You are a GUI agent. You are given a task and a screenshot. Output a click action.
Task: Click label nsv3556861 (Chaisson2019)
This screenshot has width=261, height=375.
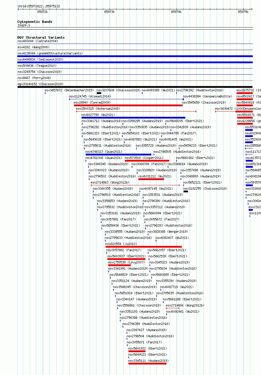tap(139, 305)
